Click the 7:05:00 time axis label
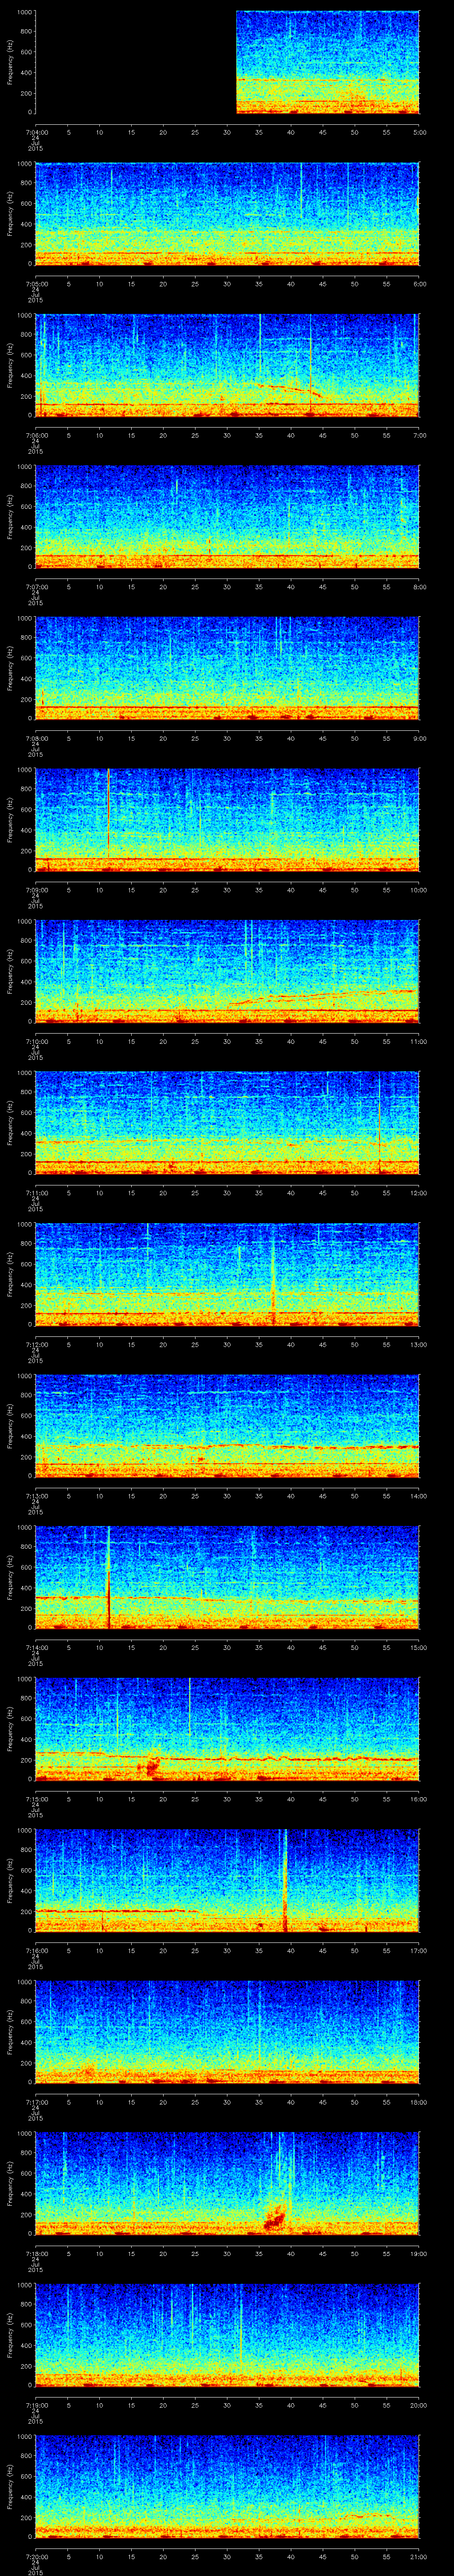454x2576 pixels. tap(36, 284)
